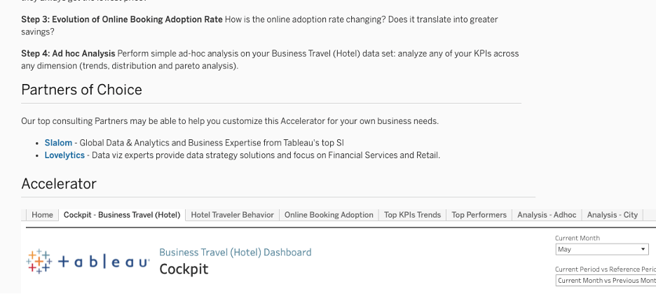Open the Online Booking Adoption tab
The image size is (656, 294).
(x=329, y=215)
